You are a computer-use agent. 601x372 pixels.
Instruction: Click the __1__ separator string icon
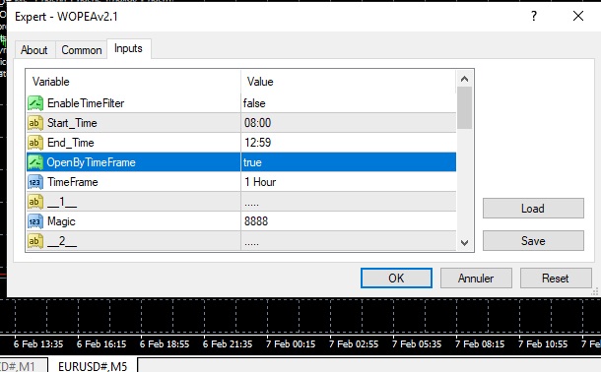point(35,202)
